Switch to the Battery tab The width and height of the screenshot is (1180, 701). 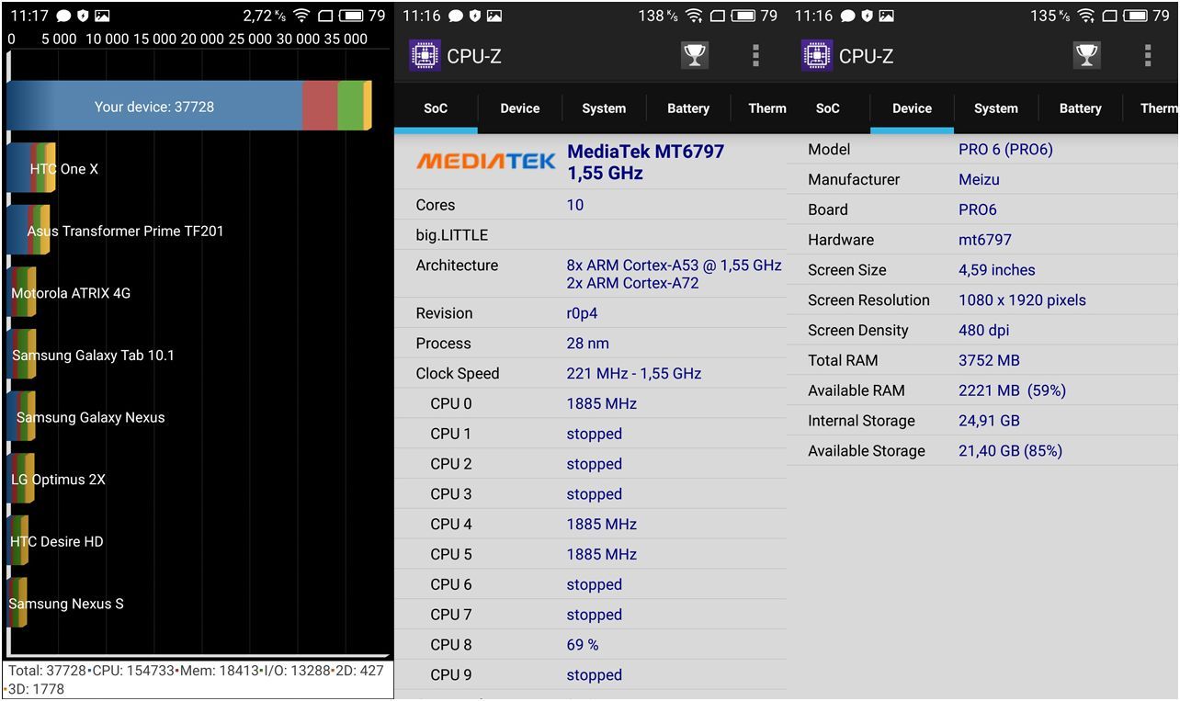tap(687, 108)
